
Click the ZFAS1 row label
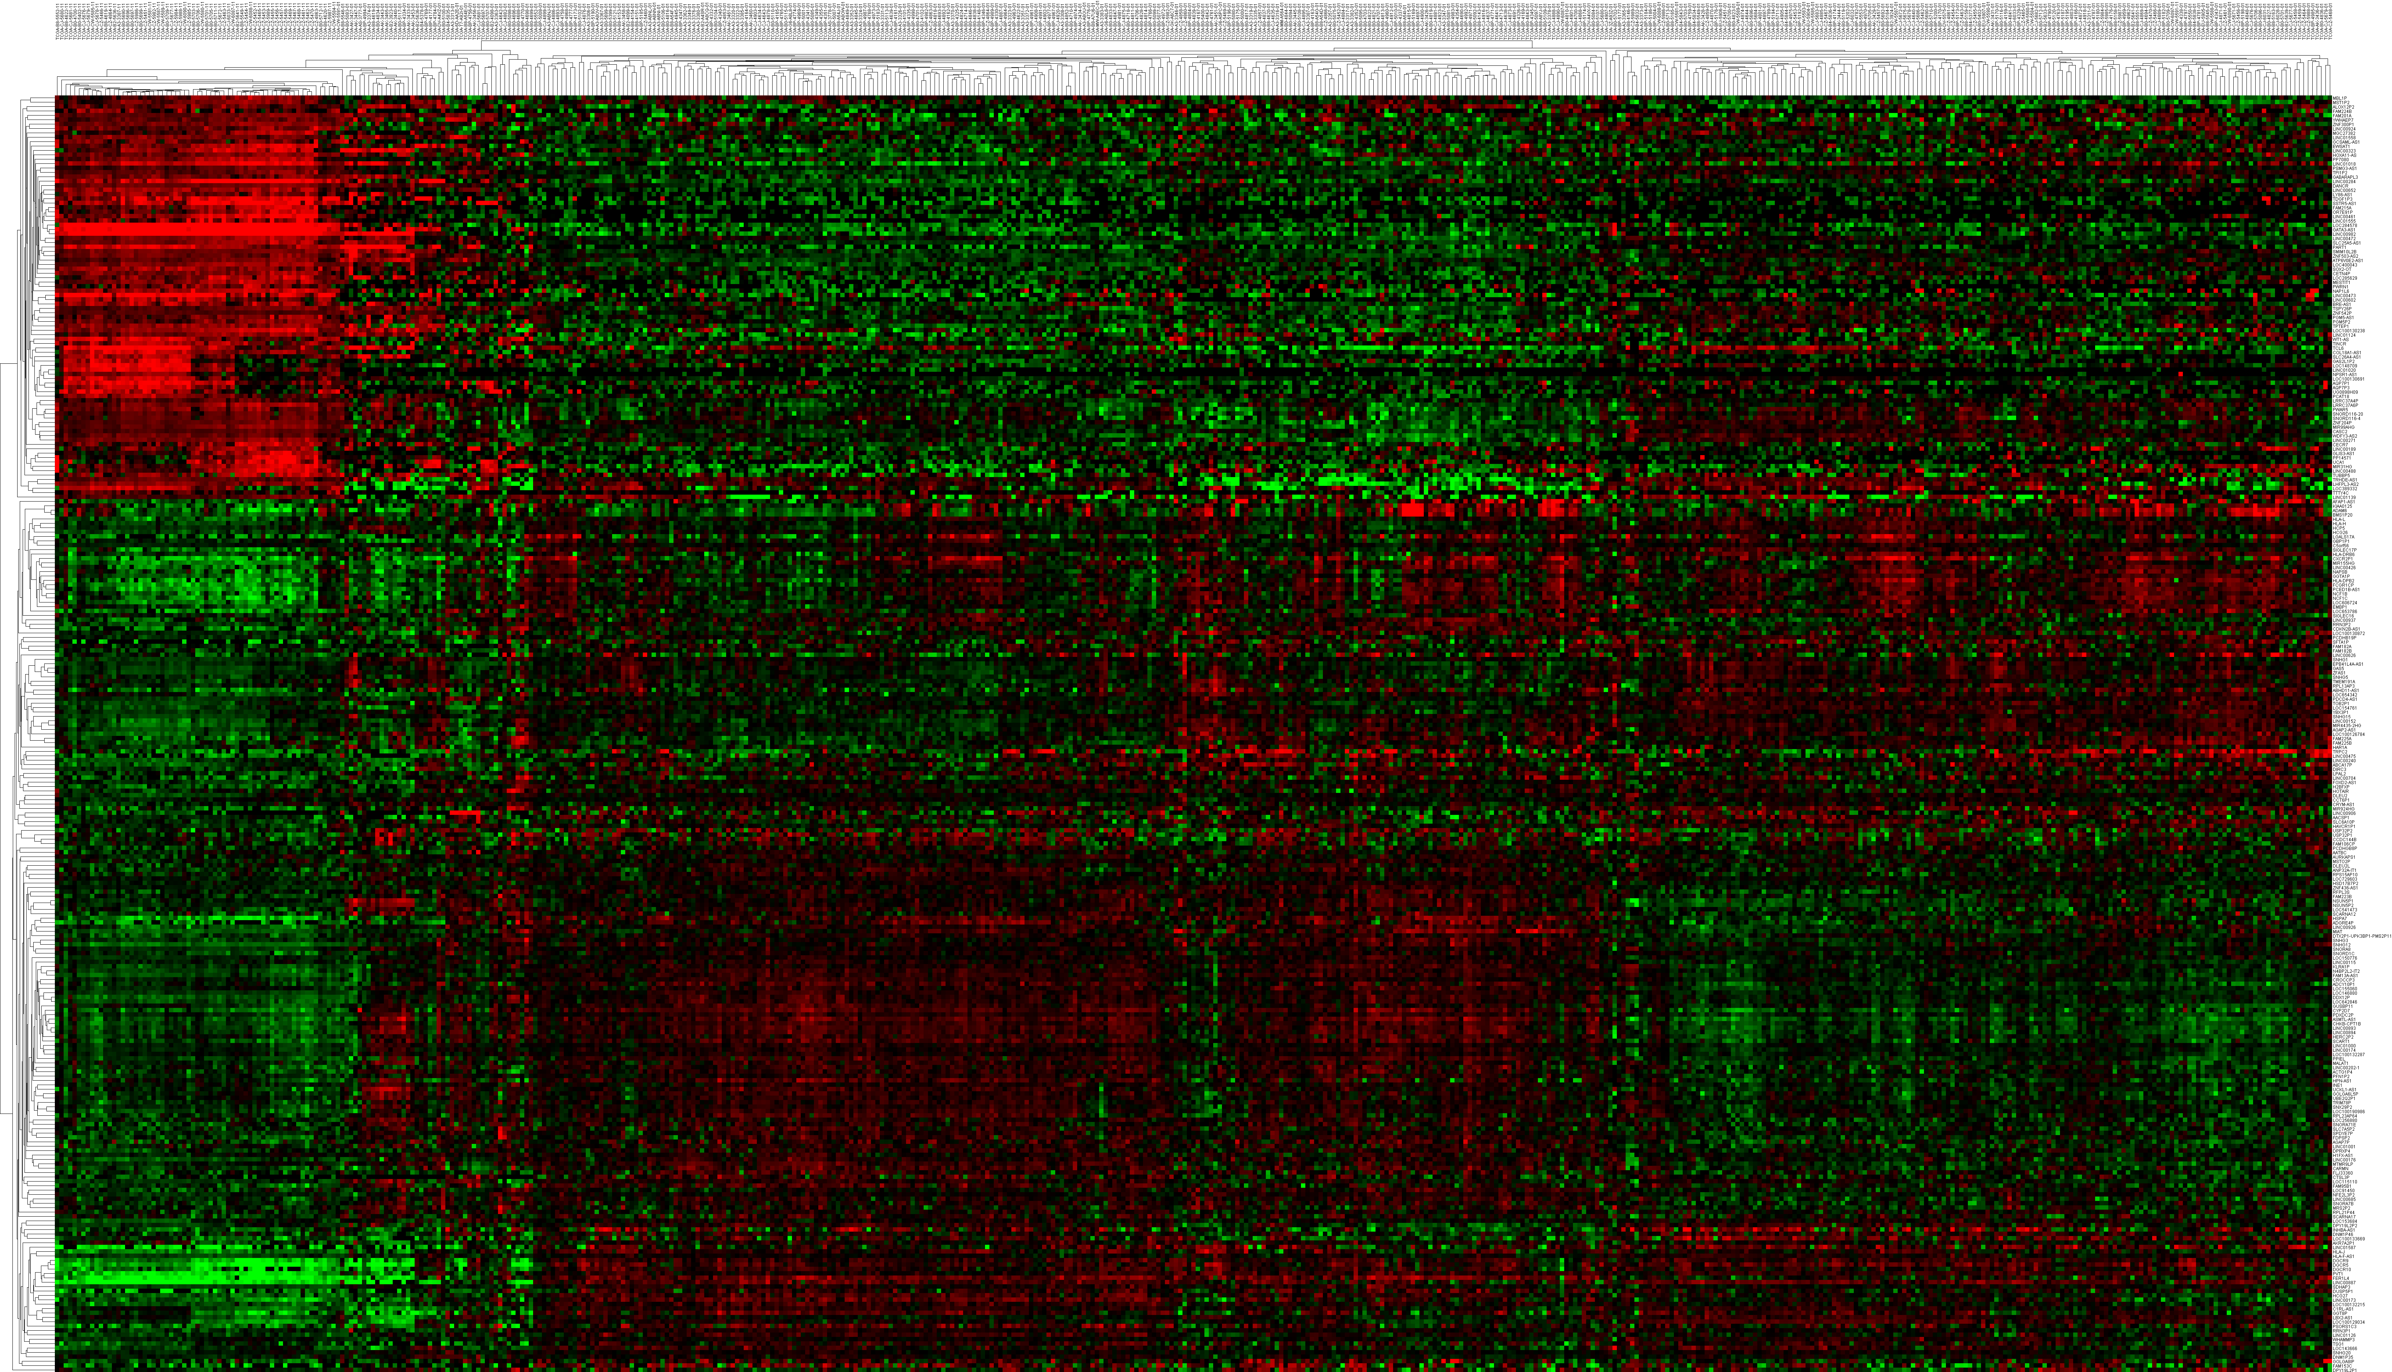(2339, 673)
